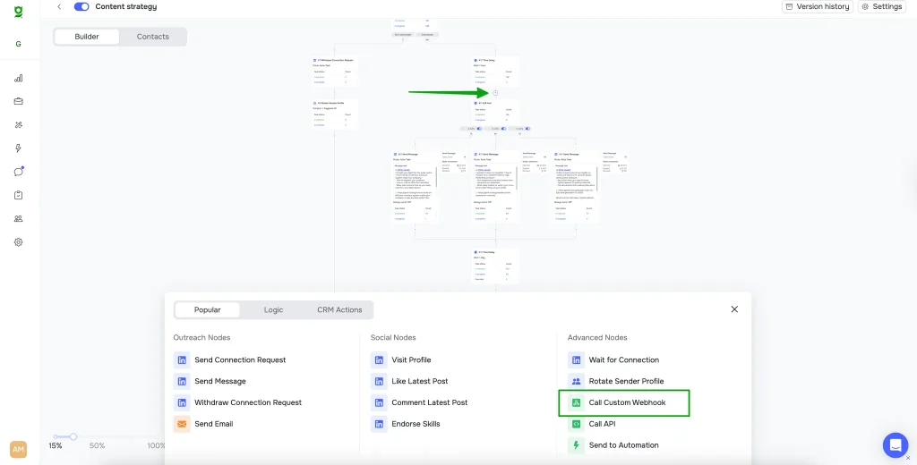Open the Settings button at top right
Screen dimensions: 917x465
[881, 6]
